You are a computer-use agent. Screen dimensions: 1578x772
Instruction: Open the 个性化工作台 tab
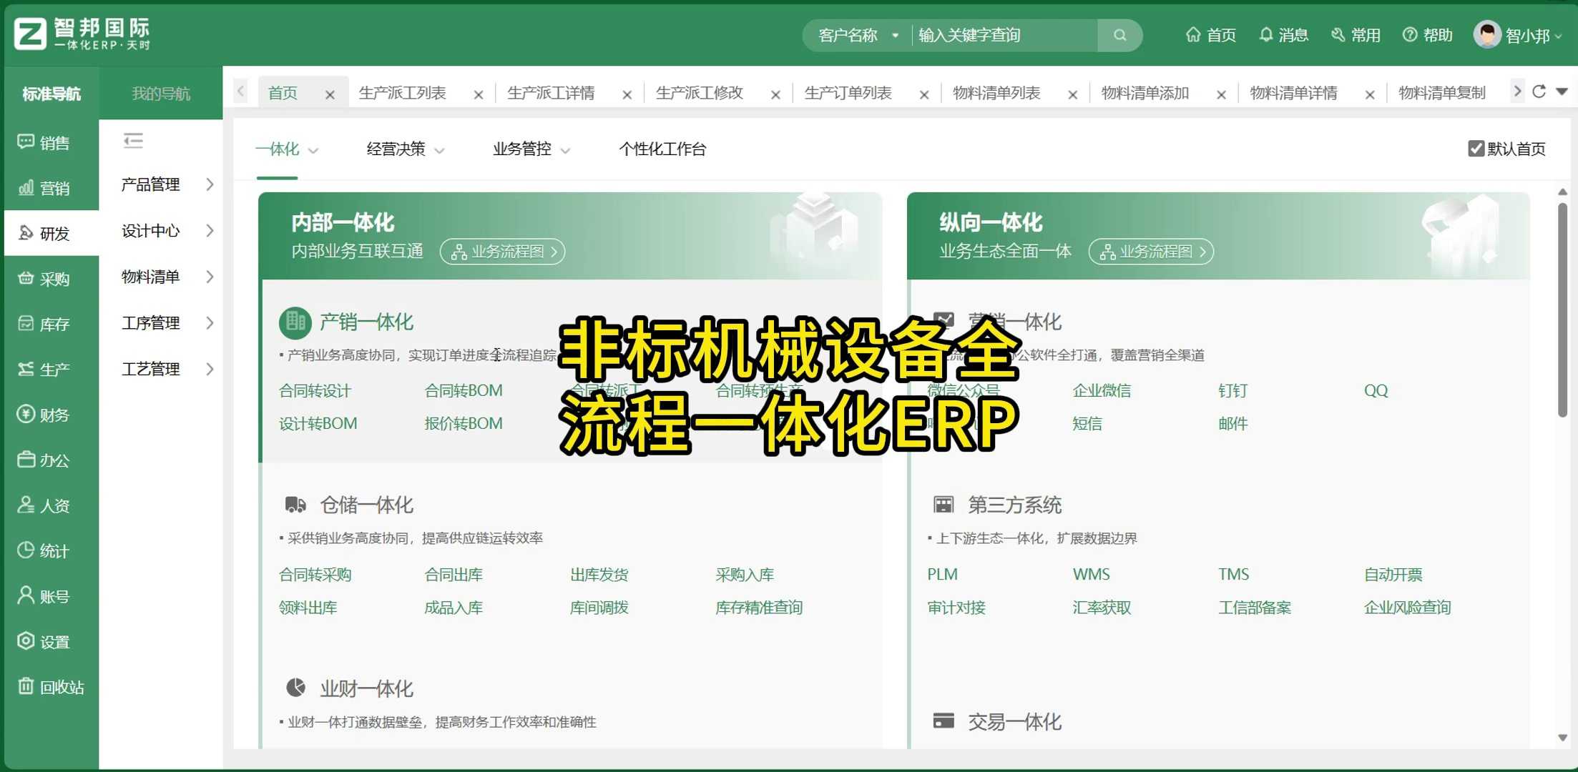pos(662,149)
